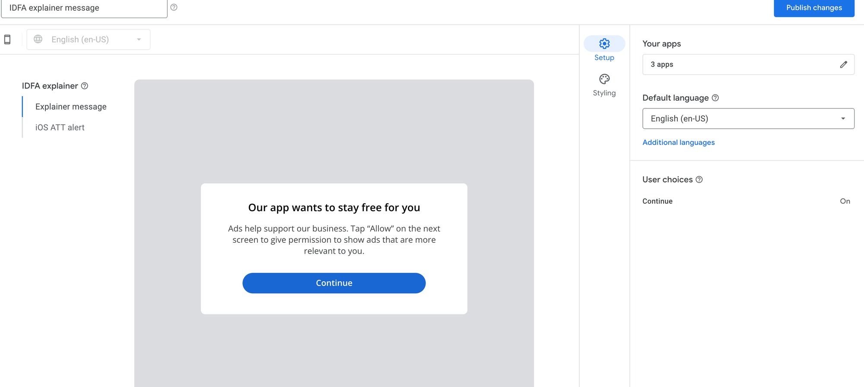
Task: Open the Additional languages link
Action: (678, 143)
